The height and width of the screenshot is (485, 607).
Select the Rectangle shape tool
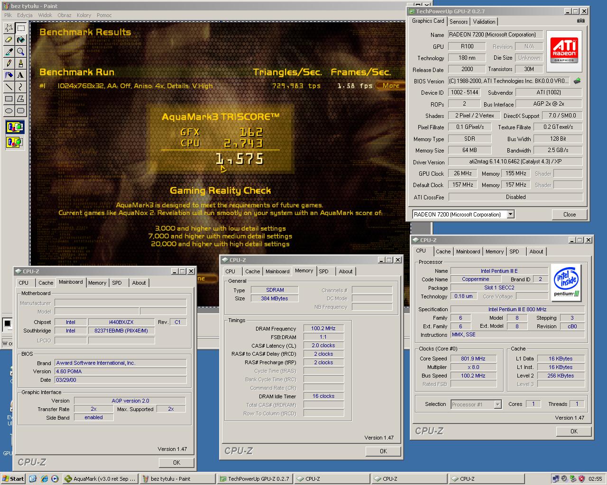9,99
